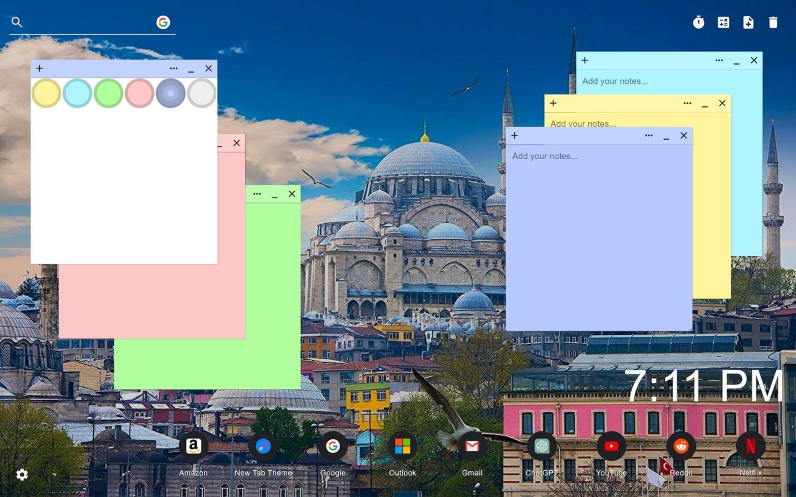Image resolution: width=796 pixels, height=497 pixels.
Task: Pick the gray color swatch
Action: coord(201,93)
